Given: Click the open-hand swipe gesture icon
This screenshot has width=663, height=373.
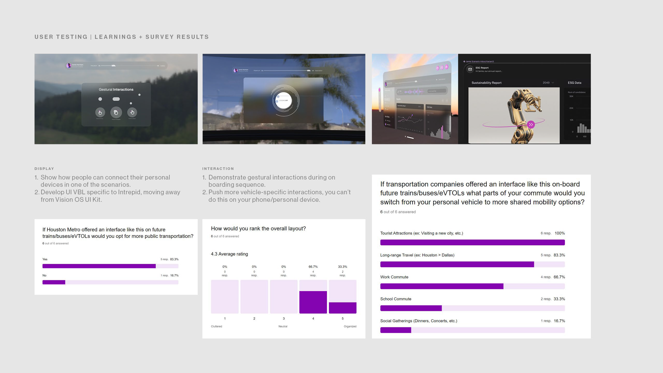Looking at the screenshot, I should click(x=116, y=112).
